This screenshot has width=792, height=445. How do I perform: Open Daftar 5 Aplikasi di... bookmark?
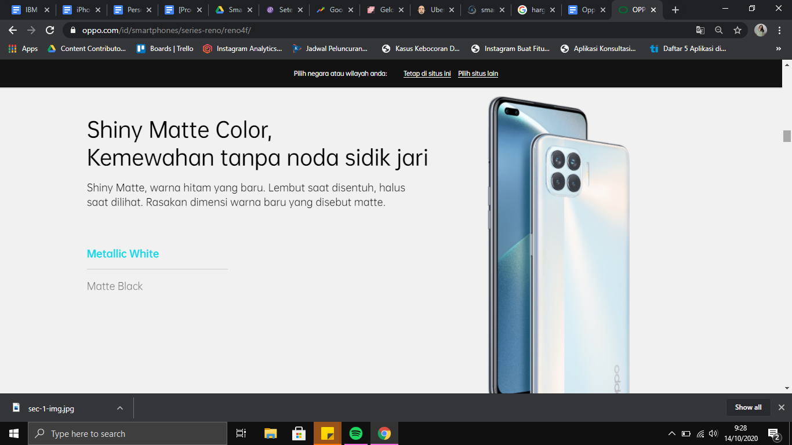tap(688, 49)
